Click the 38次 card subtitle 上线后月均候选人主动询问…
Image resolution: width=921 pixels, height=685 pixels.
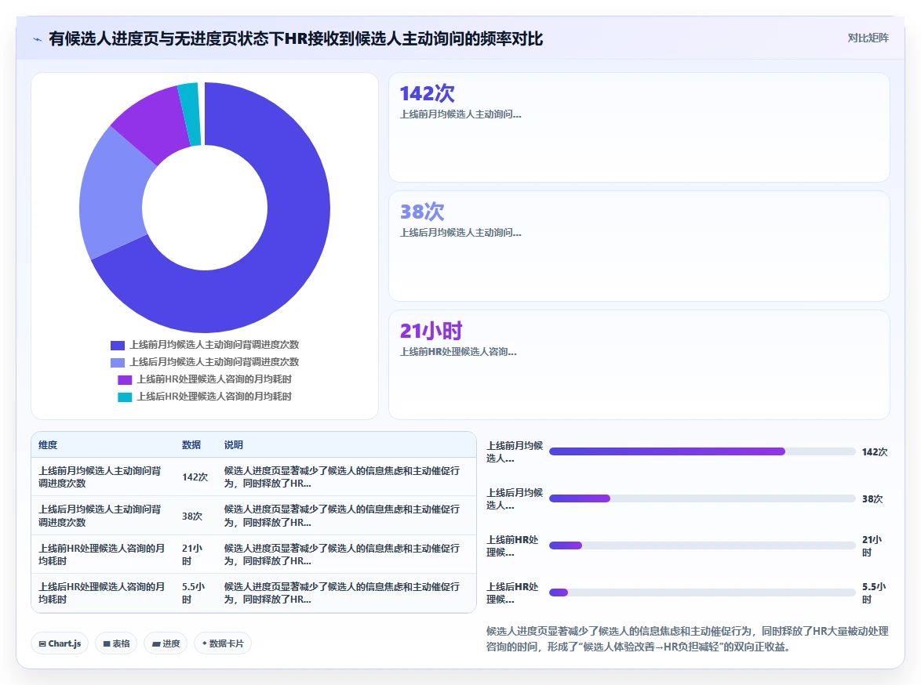(460, 233)
